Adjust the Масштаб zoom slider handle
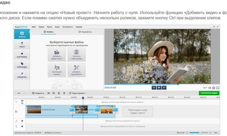The width and height of the screenshot is (227, 136). [x=200, y=133]
